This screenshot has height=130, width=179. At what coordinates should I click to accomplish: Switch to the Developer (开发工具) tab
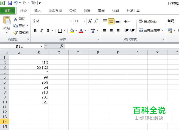133,11
